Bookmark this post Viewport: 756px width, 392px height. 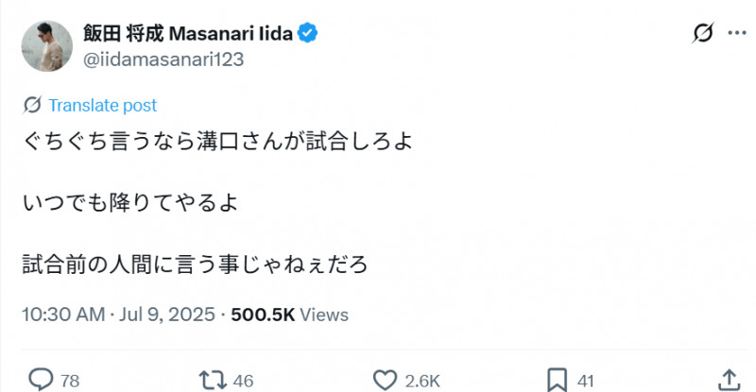click(557, 380)
